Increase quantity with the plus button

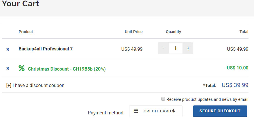click(x=188, y=48)
